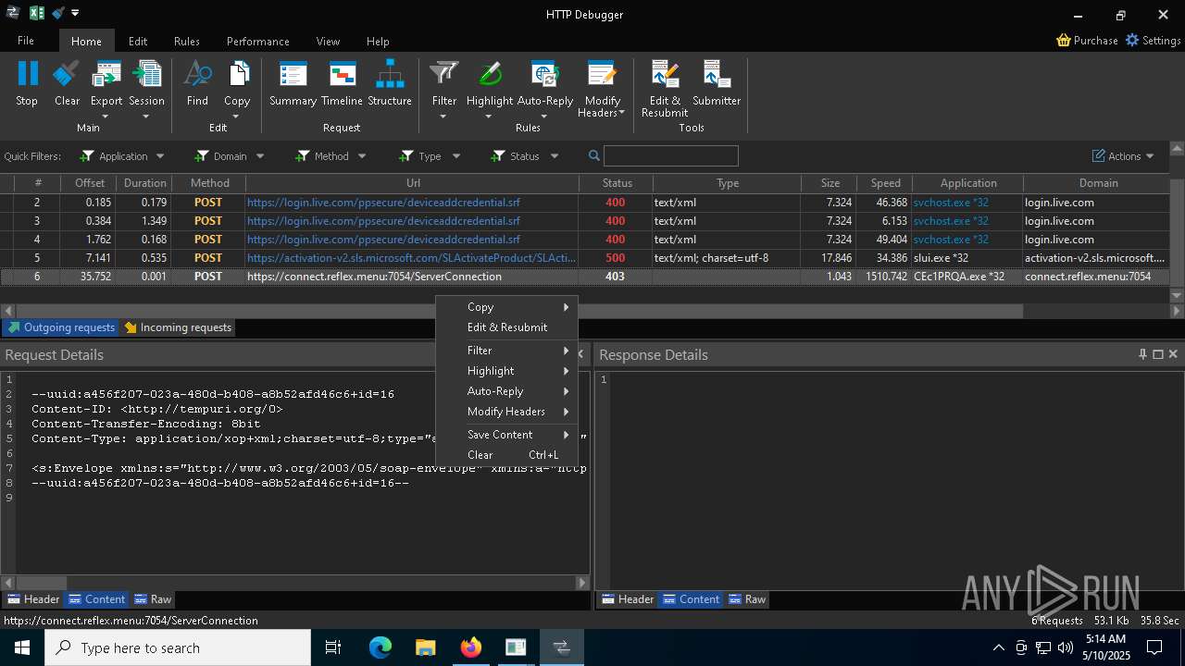The height and width of the screenshot is (666, 1185).
Task: Open Response Details Raw tab
Action: 747,599
